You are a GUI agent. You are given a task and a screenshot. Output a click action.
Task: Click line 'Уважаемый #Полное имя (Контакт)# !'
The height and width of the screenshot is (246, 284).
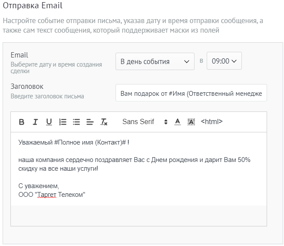(x=74, y=142)
